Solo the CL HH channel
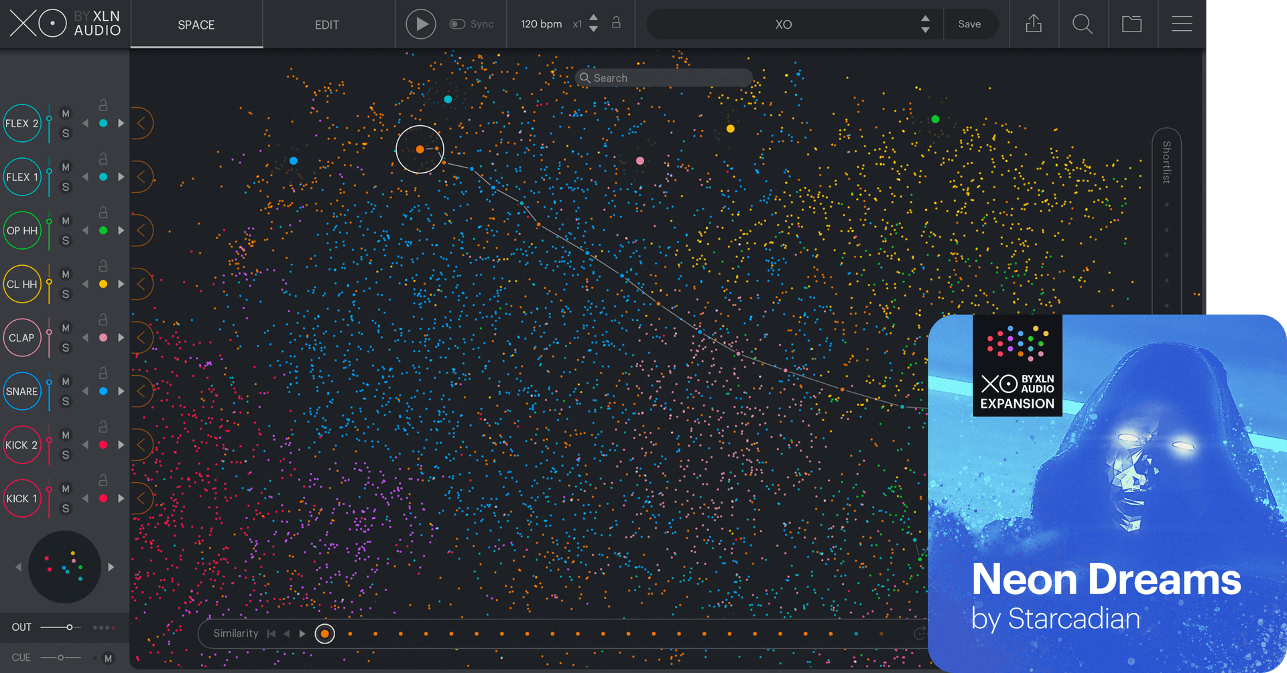 click(66, 294)
